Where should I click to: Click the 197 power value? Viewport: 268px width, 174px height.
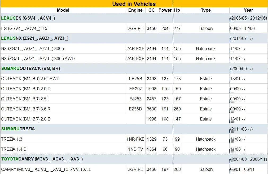[165, 169]
